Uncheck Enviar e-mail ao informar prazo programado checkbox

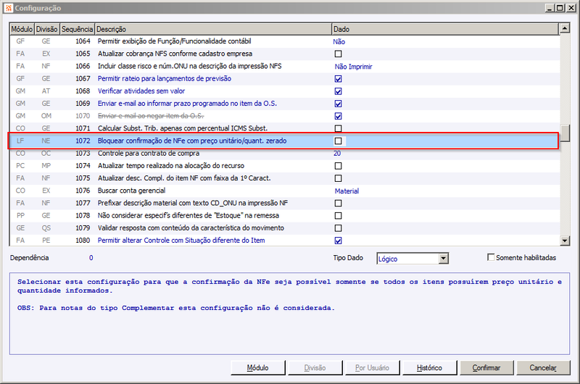coord(338,104)
